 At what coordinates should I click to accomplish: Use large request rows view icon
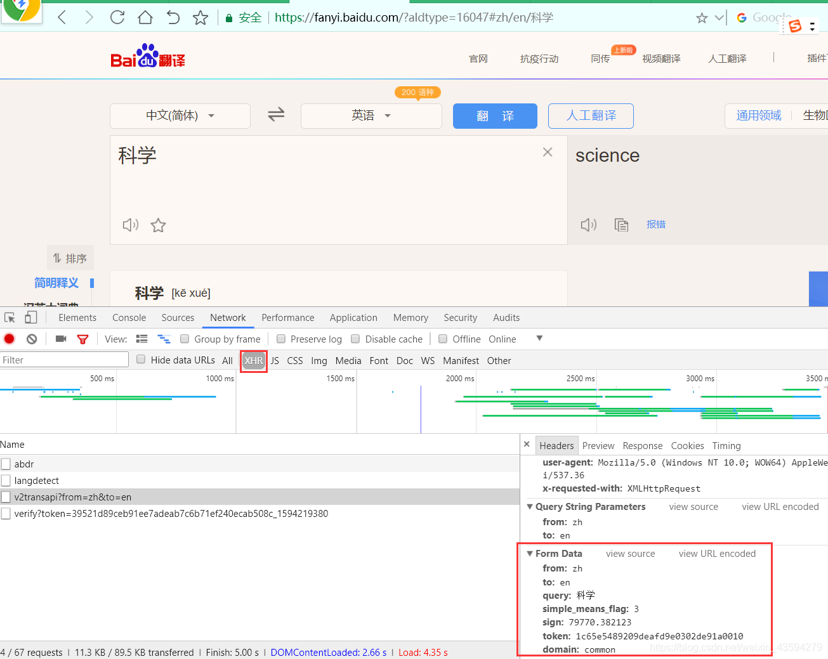tap(142, 339)
